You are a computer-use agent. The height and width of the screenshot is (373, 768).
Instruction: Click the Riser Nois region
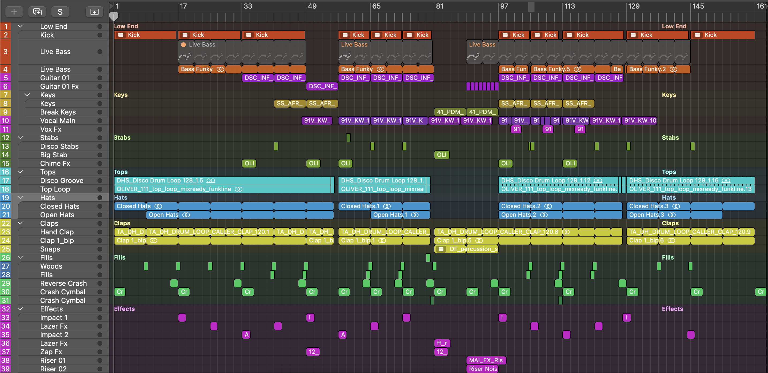tap(483, 369)
